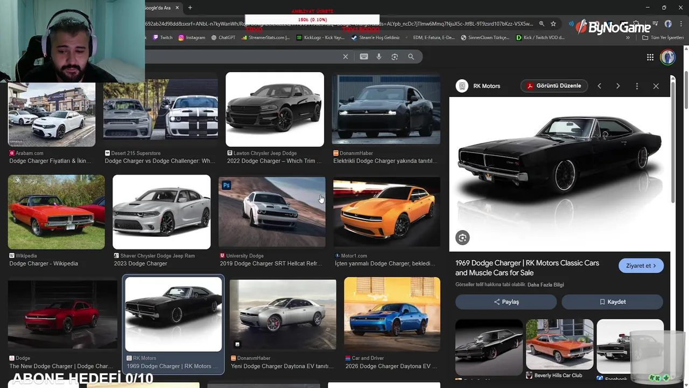Open the on-screen keyboard input tool
The image size is (689, 388).
click(364, 57)
